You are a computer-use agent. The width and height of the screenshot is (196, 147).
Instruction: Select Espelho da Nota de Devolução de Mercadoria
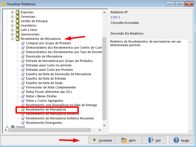click(x=58, y=74)
